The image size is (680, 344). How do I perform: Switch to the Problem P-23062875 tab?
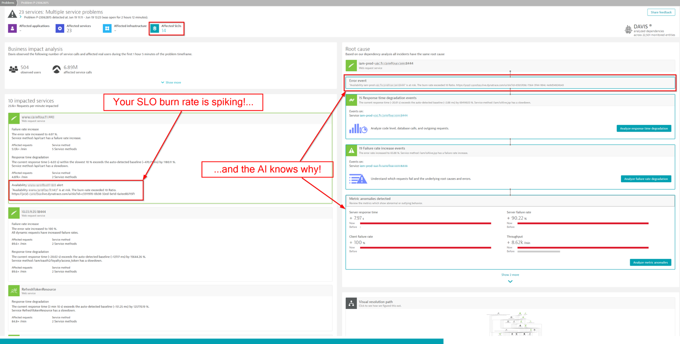click(x=34, y=3)
